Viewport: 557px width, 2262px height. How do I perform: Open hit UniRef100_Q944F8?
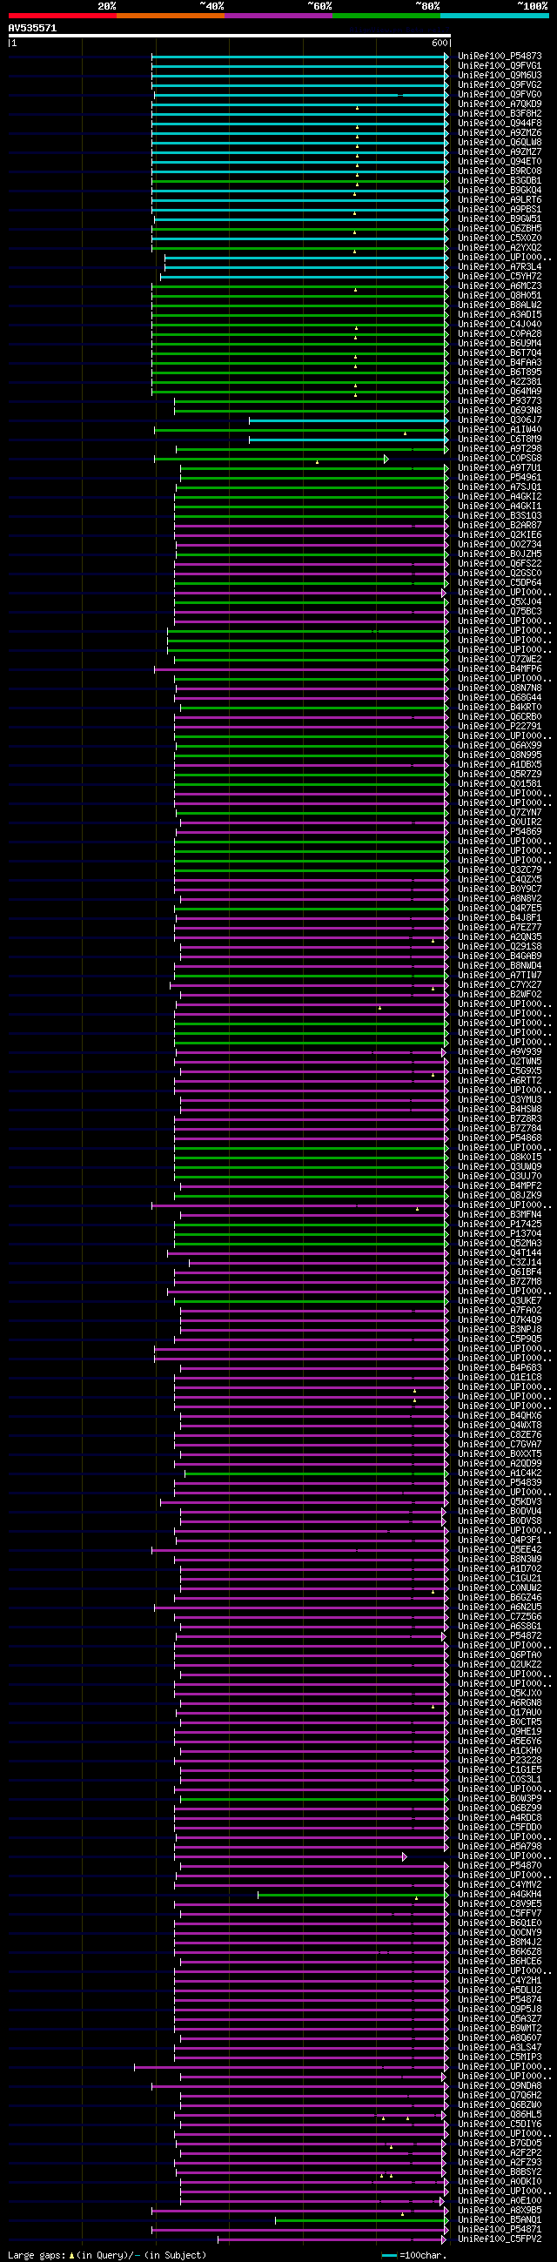click(x=499, y=123)
